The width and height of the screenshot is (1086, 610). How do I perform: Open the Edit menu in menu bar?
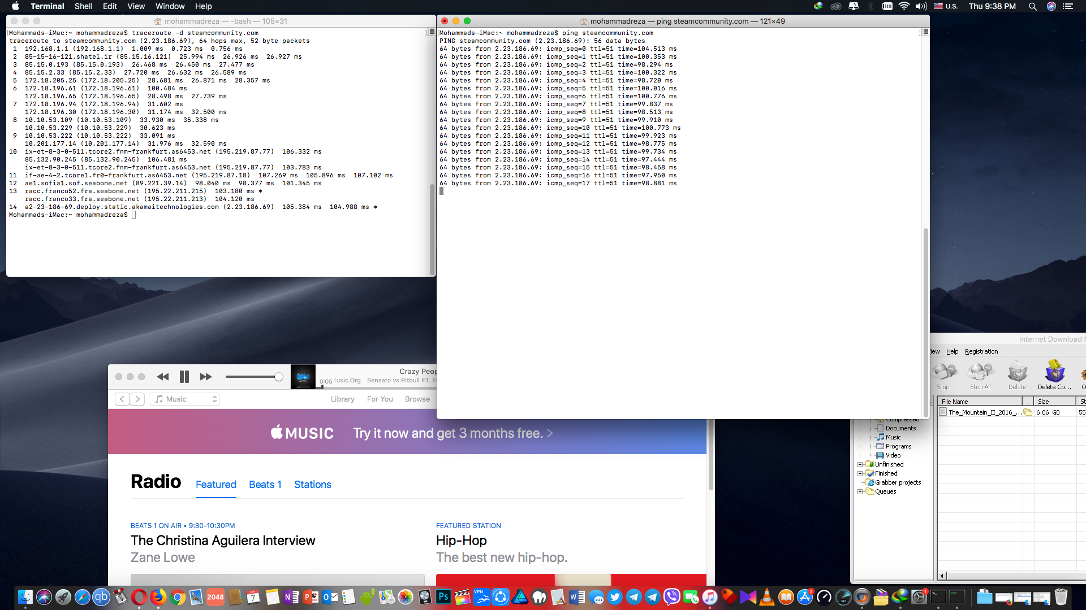point(110,6)
